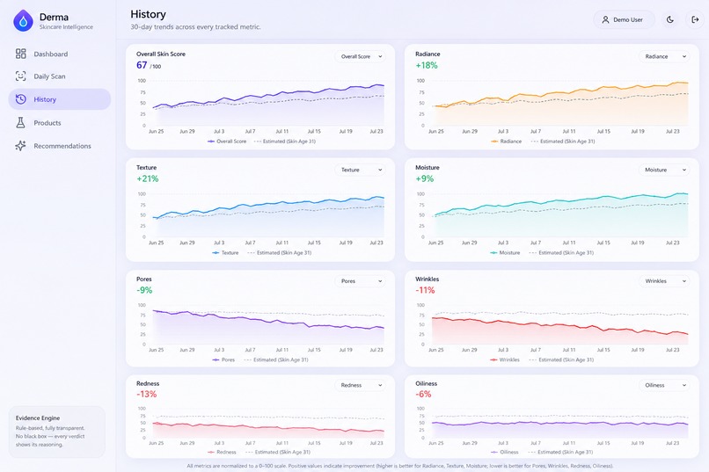This screenshot has width=709, height=472.
Task: Toggle Estimated series in Wrinkles chart legend
Action: [x=561, y=360]
